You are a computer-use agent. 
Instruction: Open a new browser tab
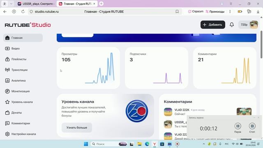click(102, 4)
